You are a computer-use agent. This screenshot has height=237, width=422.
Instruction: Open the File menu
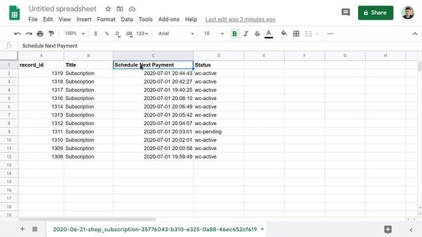[33, 19]
